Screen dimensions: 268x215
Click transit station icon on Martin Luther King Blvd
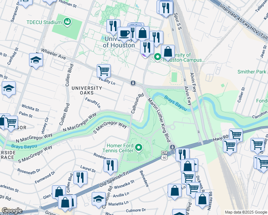click(172, 147)
